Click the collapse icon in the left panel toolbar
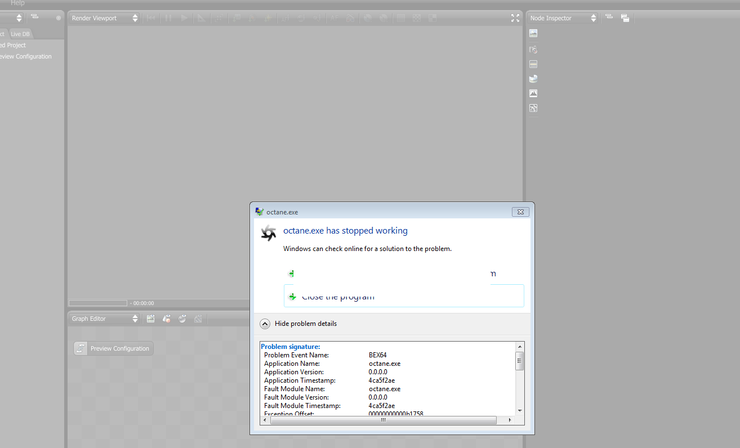 34,17
